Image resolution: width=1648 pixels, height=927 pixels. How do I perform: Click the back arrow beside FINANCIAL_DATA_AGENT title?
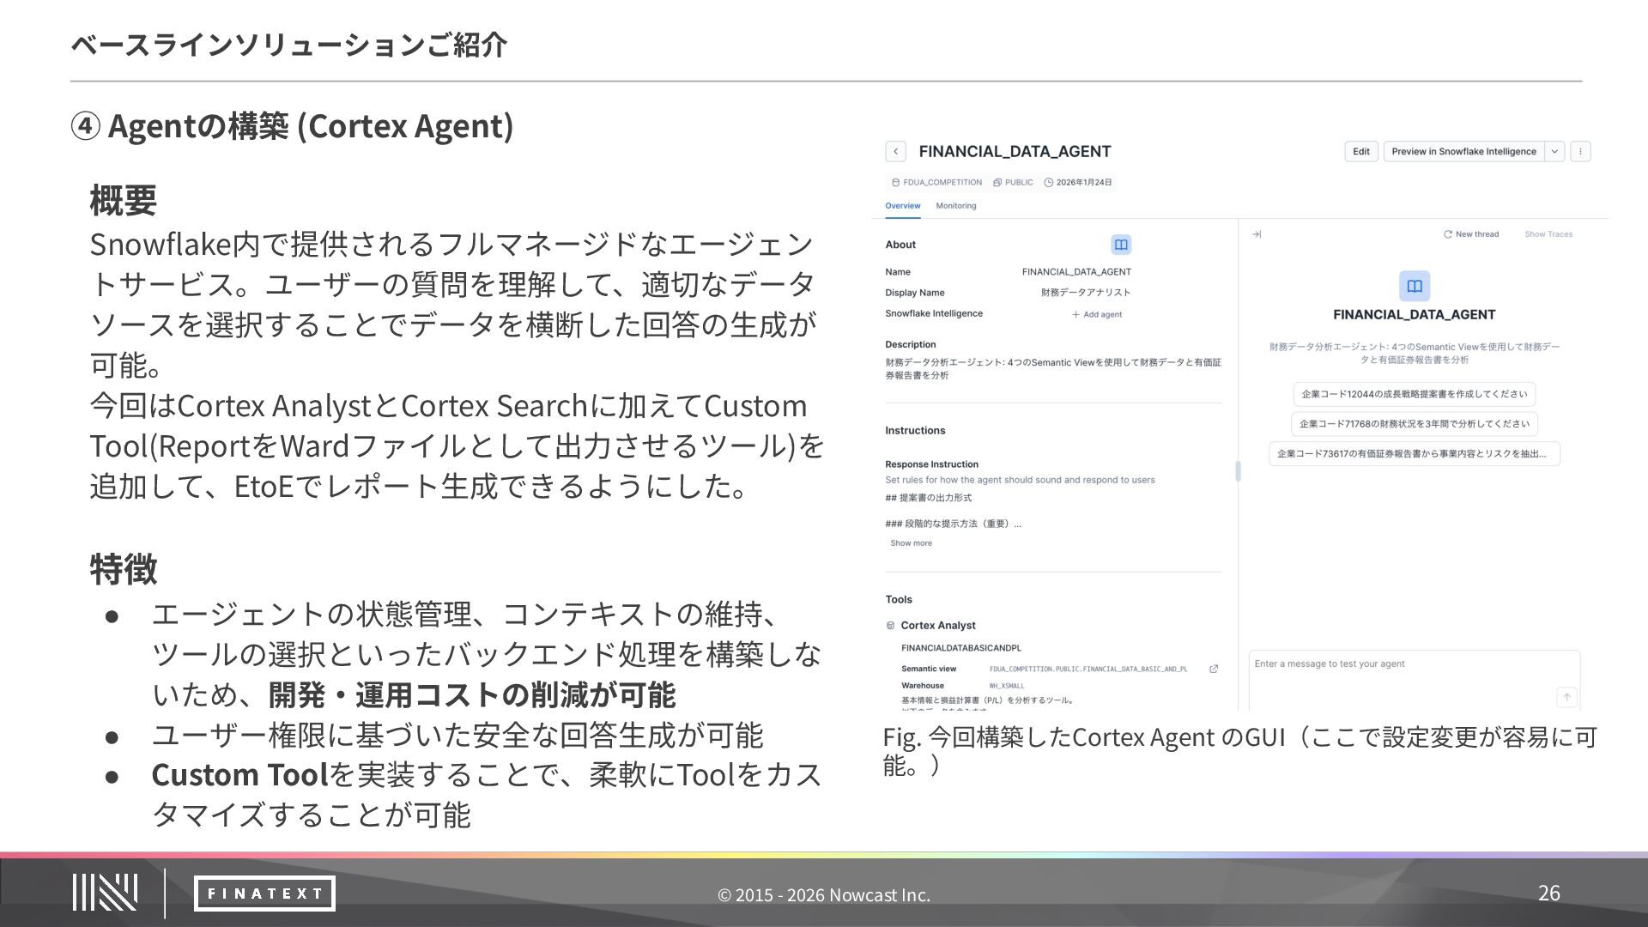895,152
